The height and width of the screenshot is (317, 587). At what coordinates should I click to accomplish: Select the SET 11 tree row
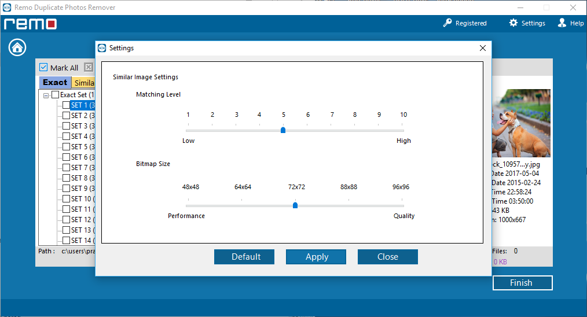[83, 209]
